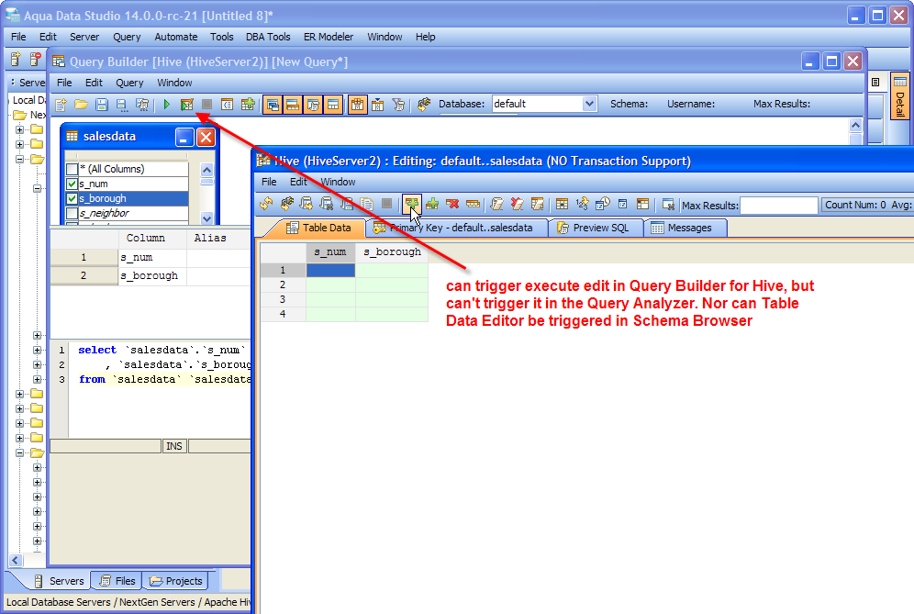Click the Save As floppy with dots icon
The width and height of the screenshot is (914, 614).
pyautogui.click(x=121, y=105)
